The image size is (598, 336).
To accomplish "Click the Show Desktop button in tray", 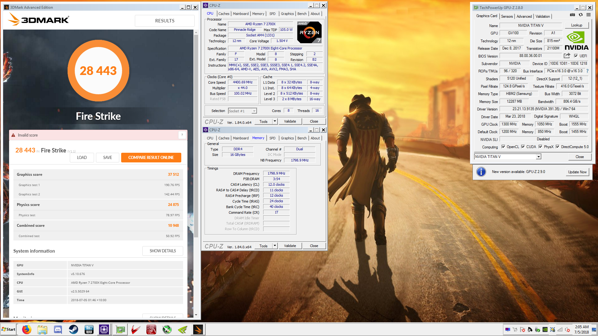I will coord(594,329).
